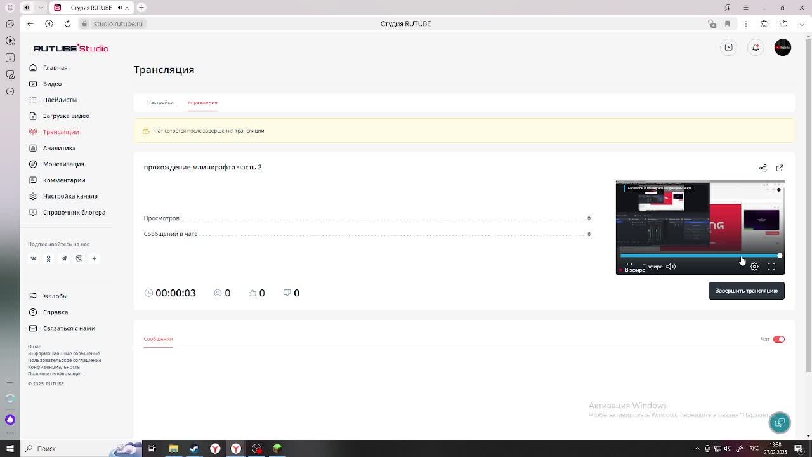The image size is (812, 457).
Task: Open Task View on the taskbar
Action: point(152,449)
